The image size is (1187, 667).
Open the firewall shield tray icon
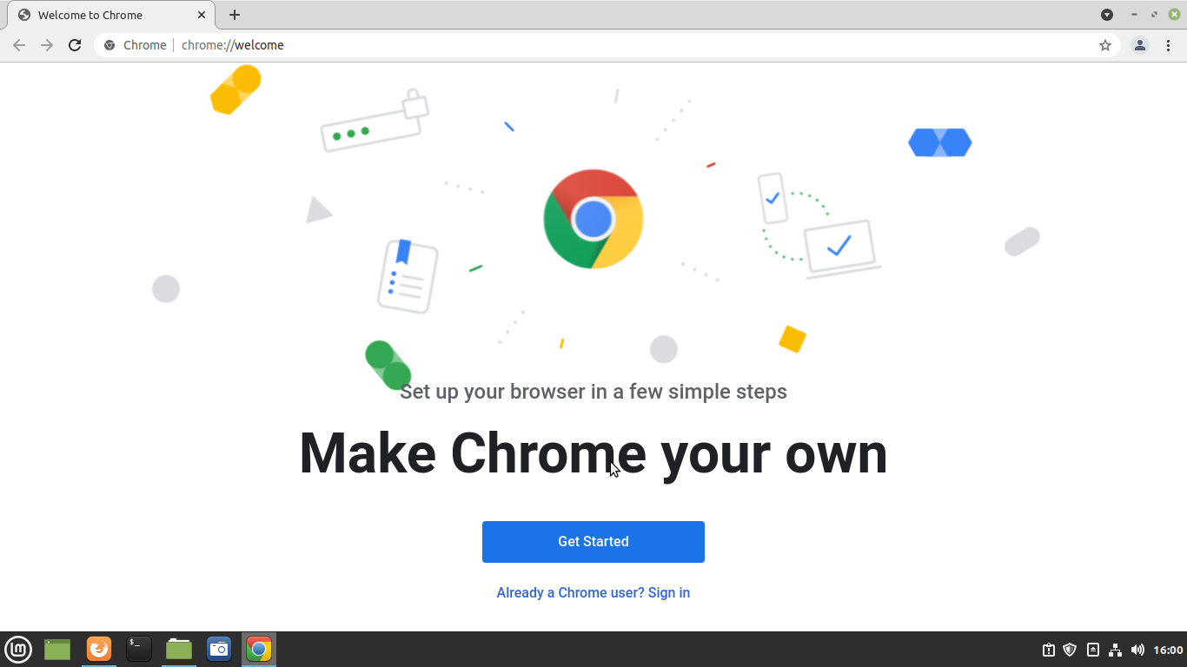(1070, 649)
